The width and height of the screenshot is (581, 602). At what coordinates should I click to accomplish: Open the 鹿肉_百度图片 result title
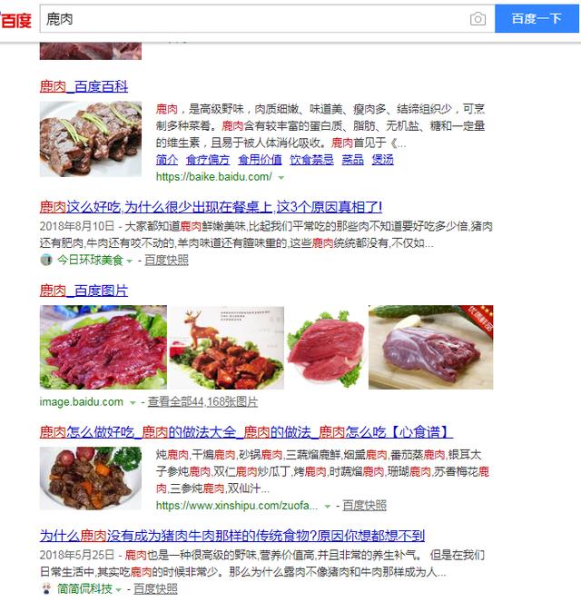[x=84, y=291]
